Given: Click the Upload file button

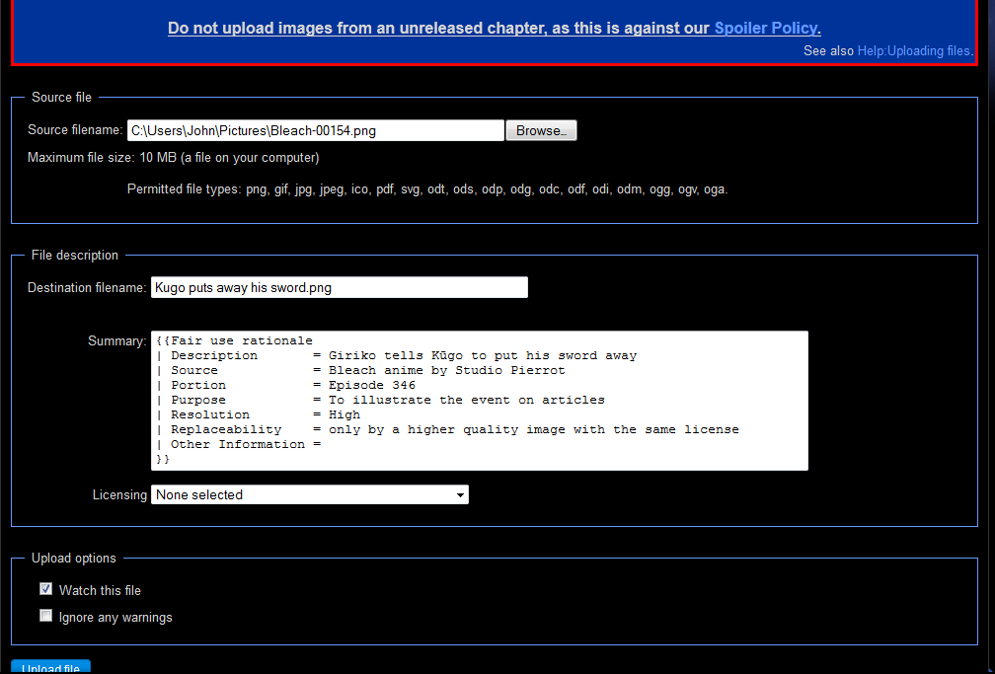Looking at the screenshot, I should 50,668.
